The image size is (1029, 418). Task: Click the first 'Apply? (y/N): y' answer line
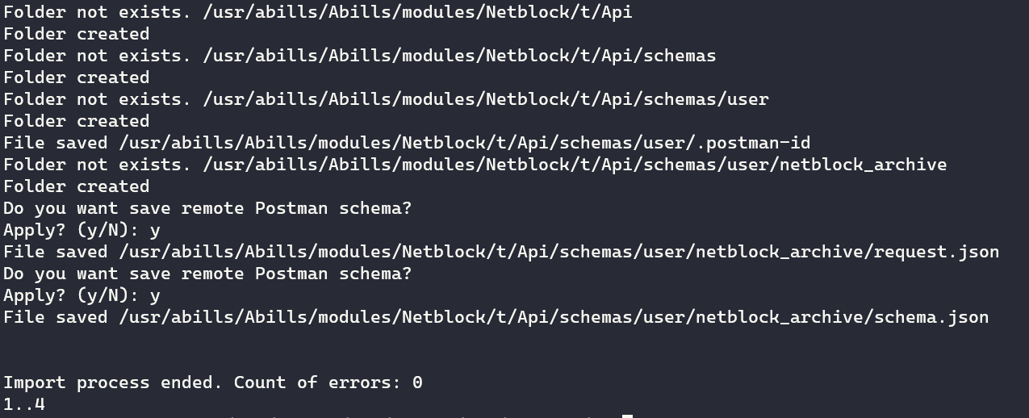(82, 230)
